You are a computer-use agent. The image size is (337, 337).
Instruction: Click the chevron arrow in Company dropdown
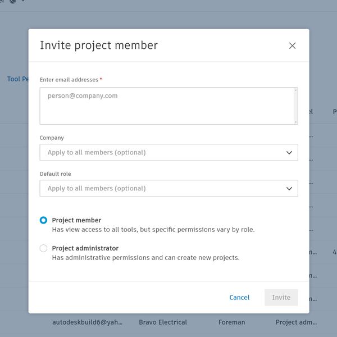pyautogui.click(x=289, y=152)
